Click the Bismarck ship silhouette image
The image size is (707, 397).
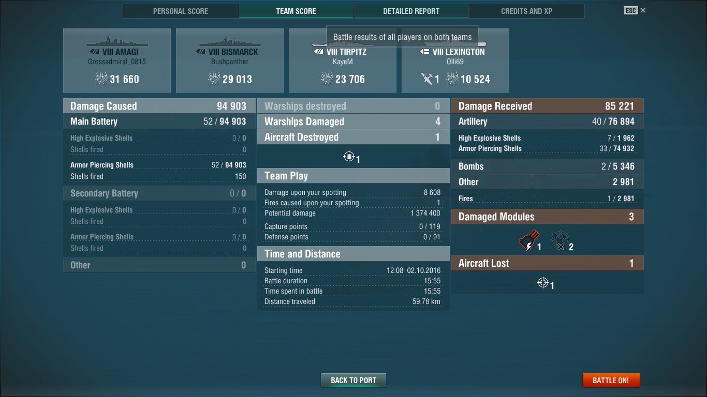[230, 41]
